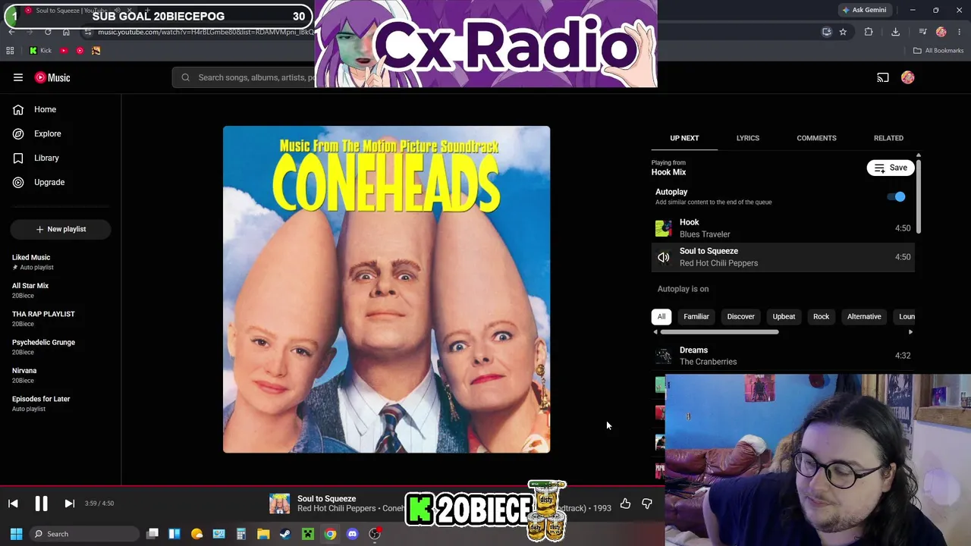Open Discord from the taskbar
Screen dimensions: 971x546
point(352,534)
